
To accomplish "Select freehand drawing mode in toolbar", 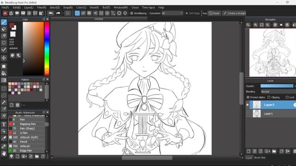I will (x=77, y=13).
